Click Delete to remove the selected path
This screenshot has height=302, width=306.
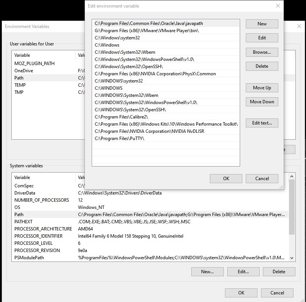[262, 66]
